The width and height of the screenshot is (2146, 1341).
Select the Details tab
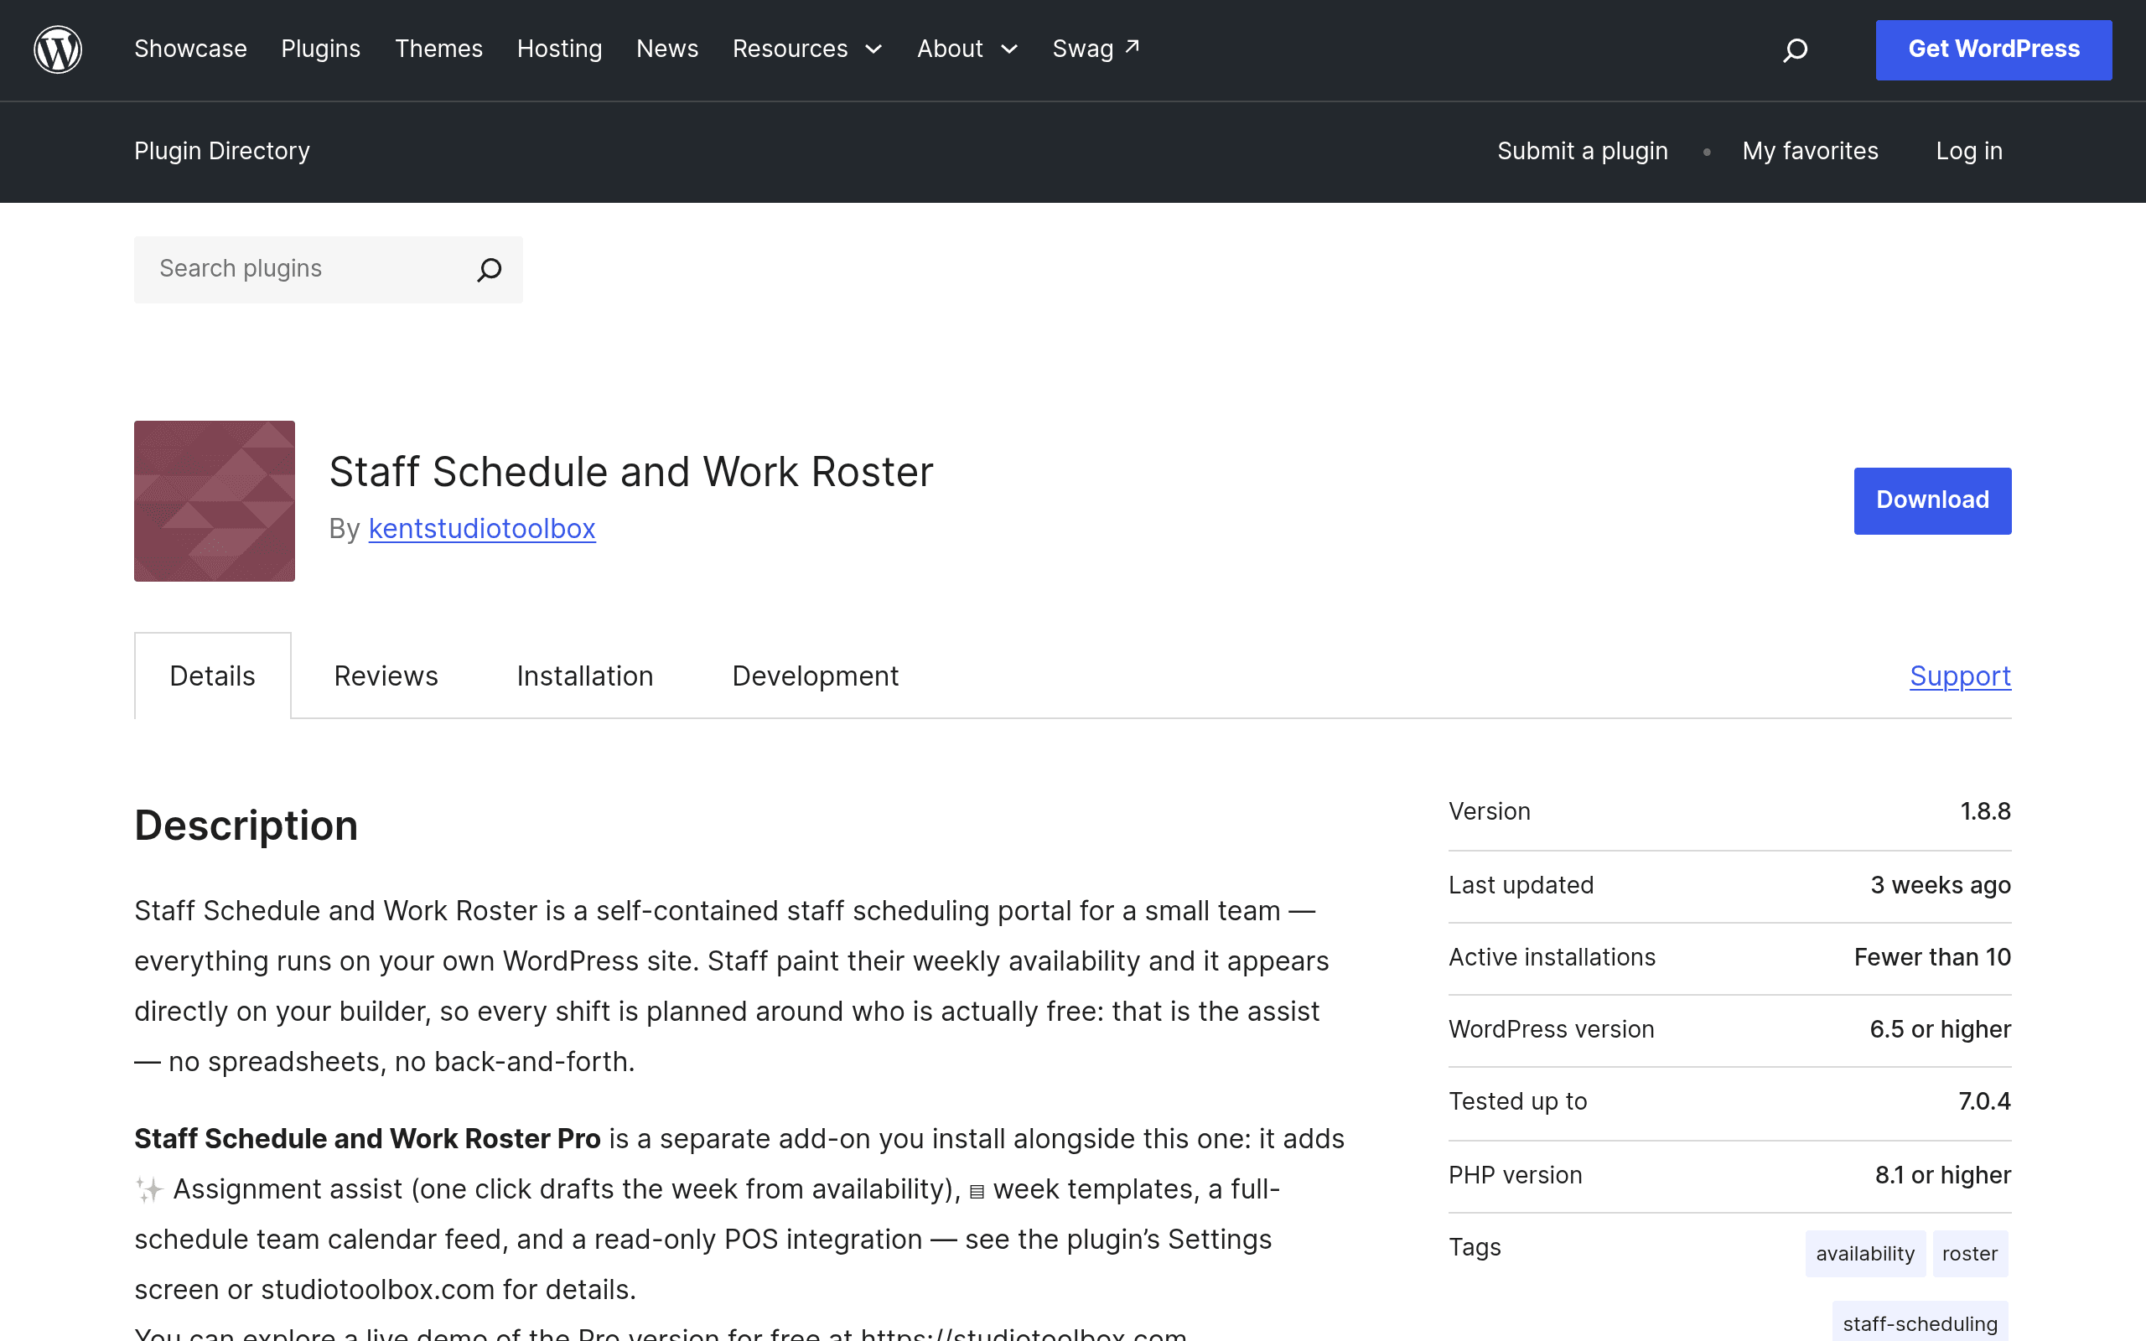coord(213,676)
